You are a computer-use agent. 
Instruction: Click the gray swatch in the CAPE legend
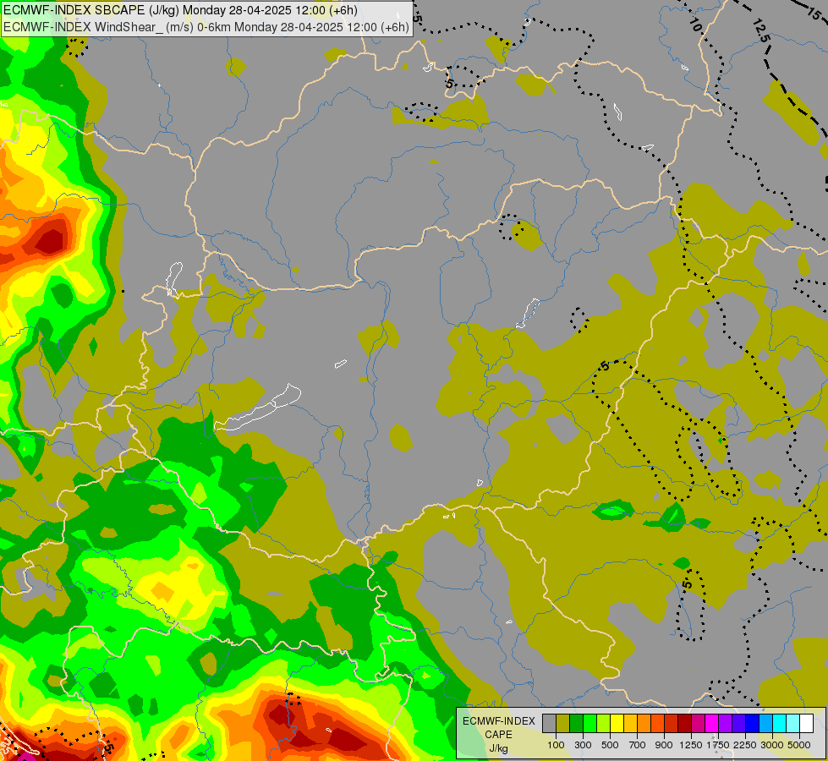tap(549, 724)
